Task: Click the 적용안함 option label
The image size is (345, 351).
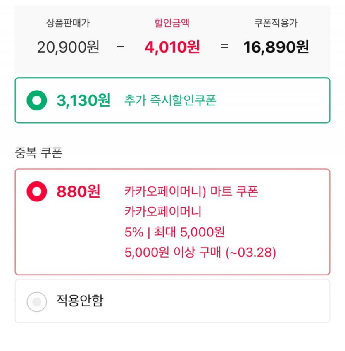Action: (x=80, y=301)
